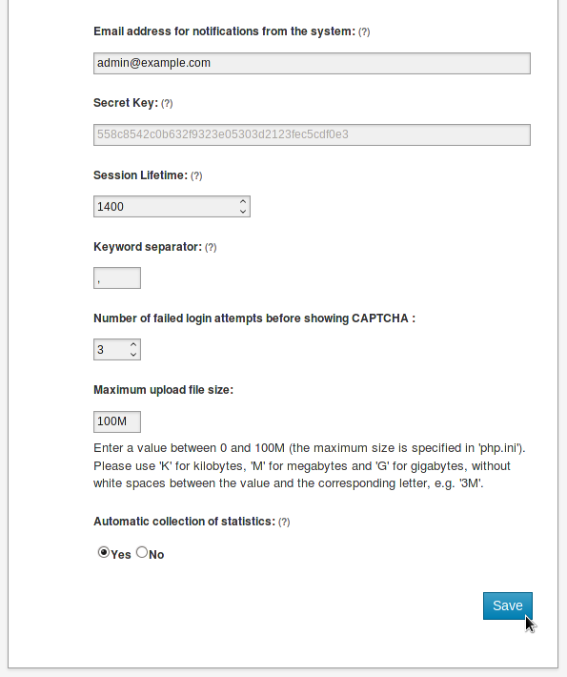This screenshot has height=677, width=567.
Task: Show the Secret Key help hint
Action: [167, 104]
